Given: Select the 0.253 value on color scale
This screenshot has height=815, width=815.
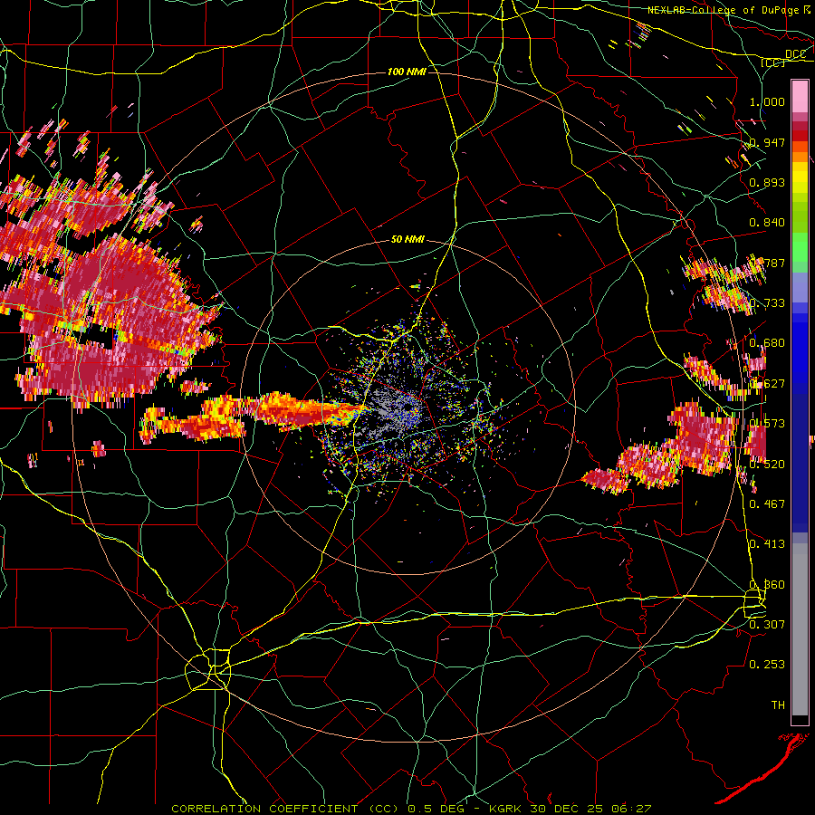Looking at the screenshot, I should click(767, 665).
